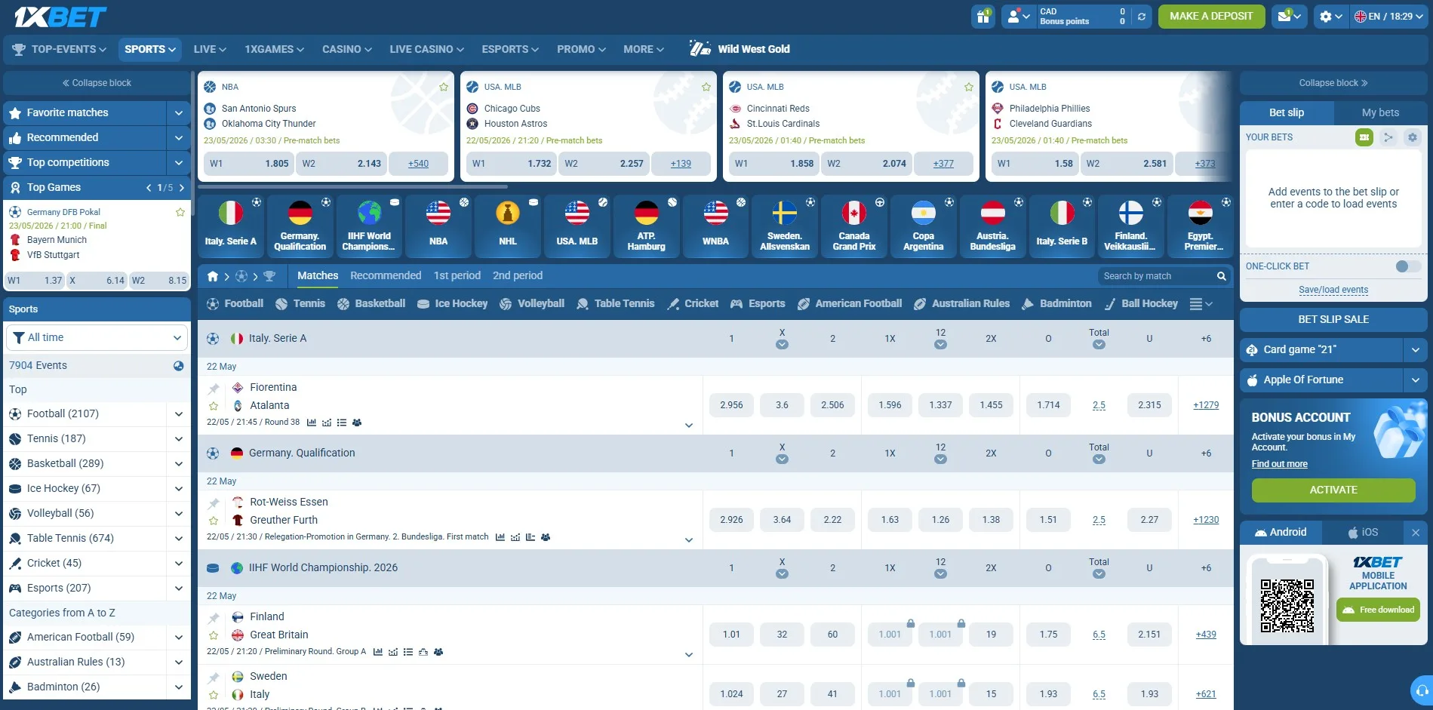Screen dimensions: 1433x710
Task: Open the settings gear in header
Action: 1330,16
